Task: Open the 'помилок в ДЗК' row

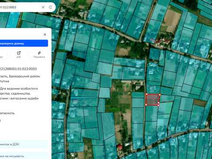Action: (x=24, y=144)
